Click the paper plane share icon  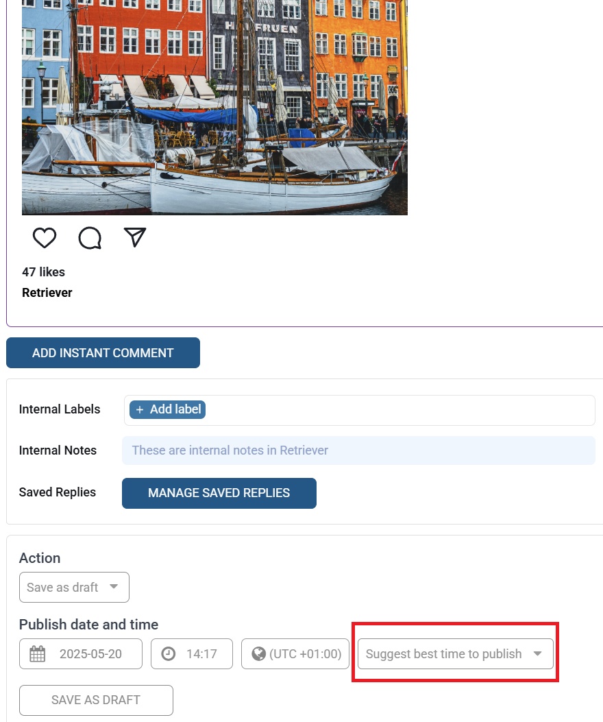pyautogui.click(x=135, y=237)
